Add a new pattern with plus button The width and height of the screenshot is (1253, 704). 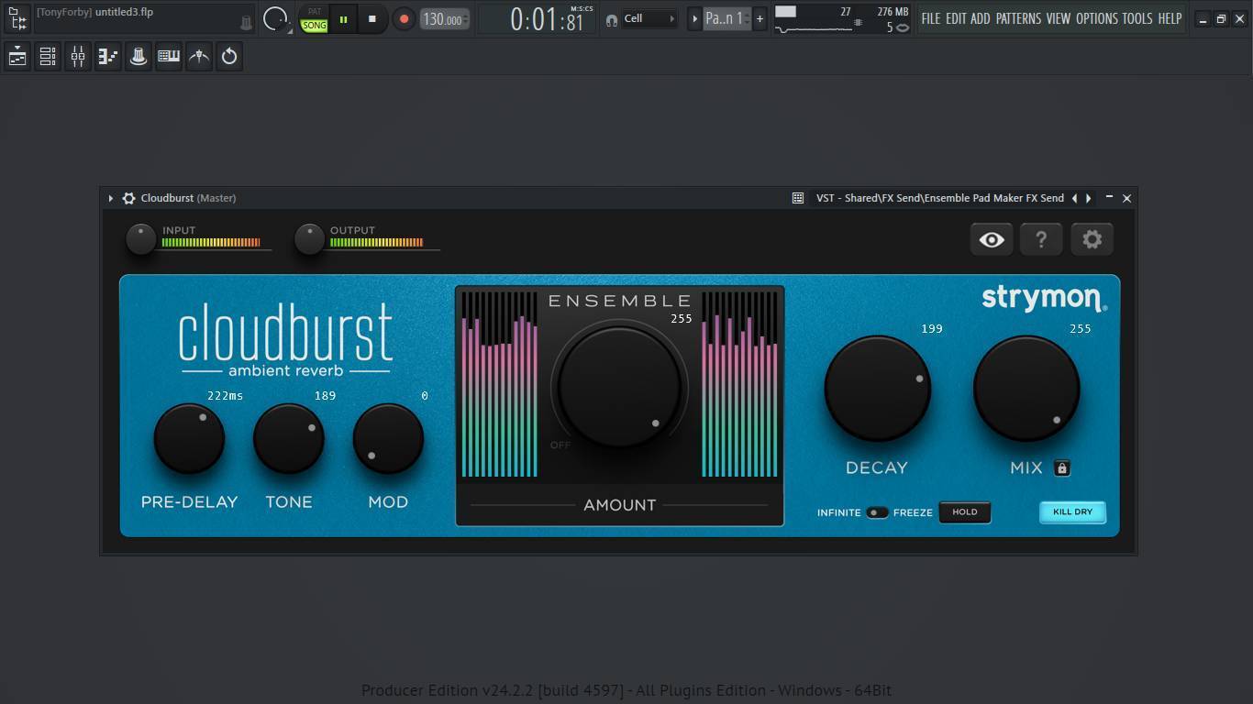[x=760, y=18]
